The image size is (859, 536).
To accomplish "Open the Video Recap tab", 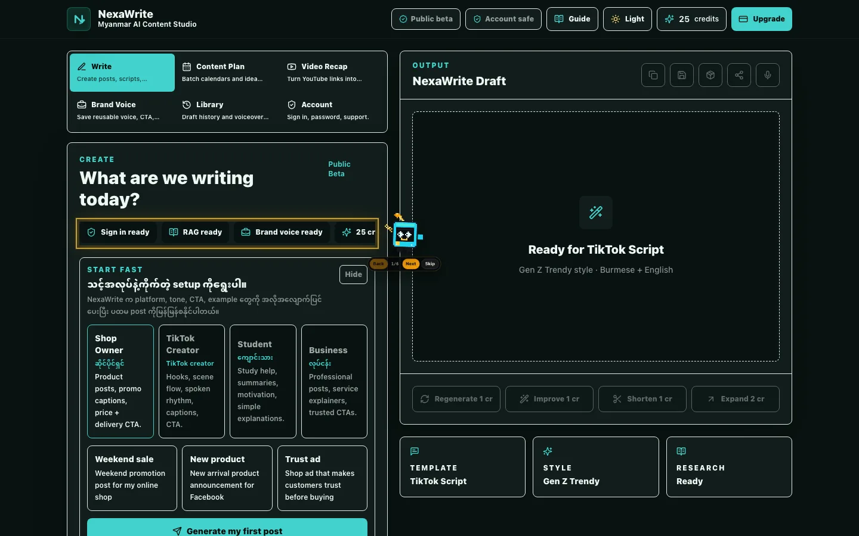I will pyautogui.click(x=332, y=73).
